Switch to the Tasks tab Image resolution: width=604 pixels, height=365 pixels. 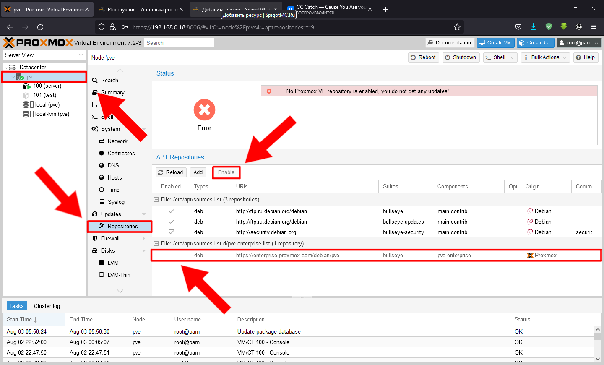(17, 306)
